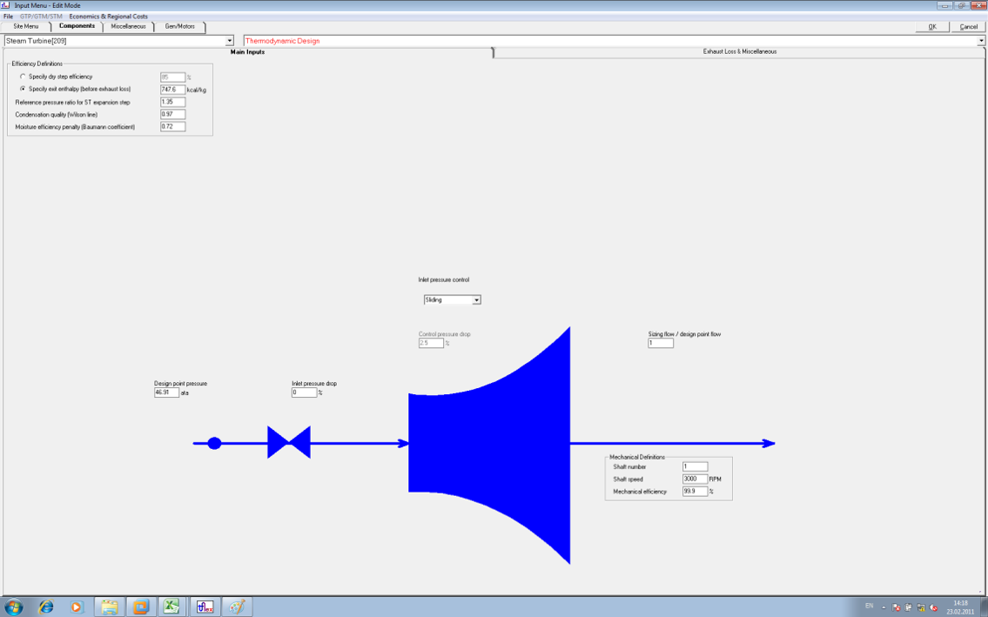
Task: Open Windows Explorer folder icon in taskbar
Action: pos(110,607)
